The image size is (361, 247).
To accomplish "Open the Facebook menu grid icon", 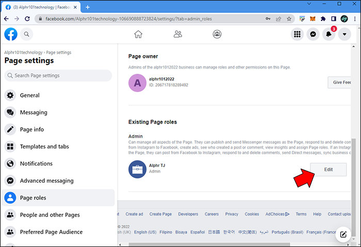I will (x=297, y=35).
